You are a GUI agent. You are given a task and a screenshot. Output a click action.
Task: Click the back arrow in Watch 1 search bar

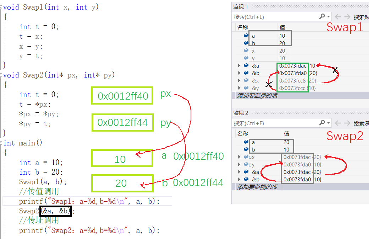pos(338,17)
